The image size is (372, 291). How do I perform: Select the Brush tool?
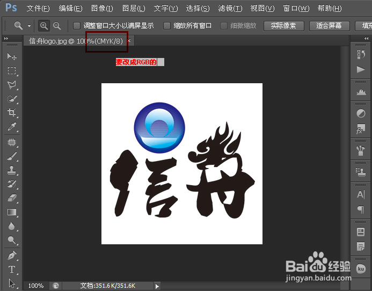click(12, 156)
